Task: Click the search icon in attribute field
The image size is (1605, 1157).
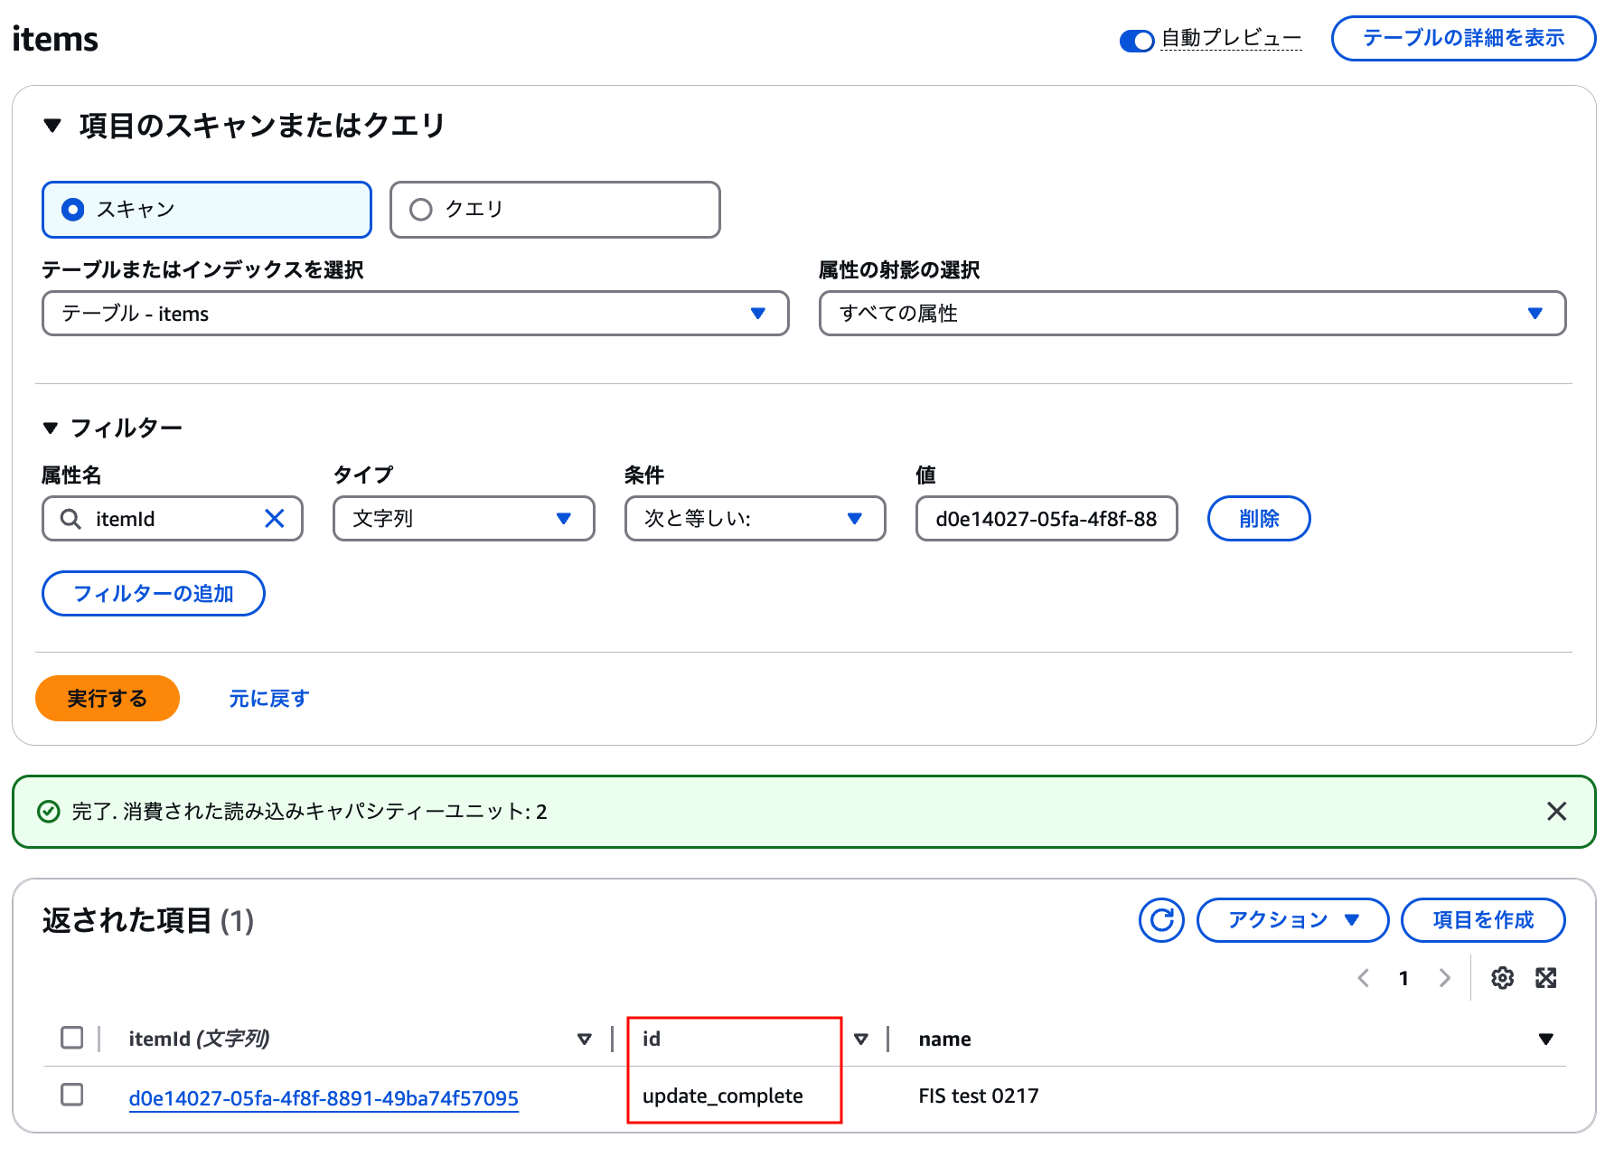Action: point(70,519)
